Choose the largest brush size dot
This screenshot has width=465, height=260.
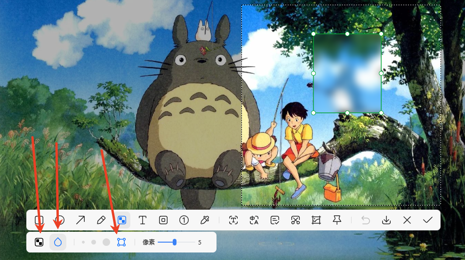(106, 242)
